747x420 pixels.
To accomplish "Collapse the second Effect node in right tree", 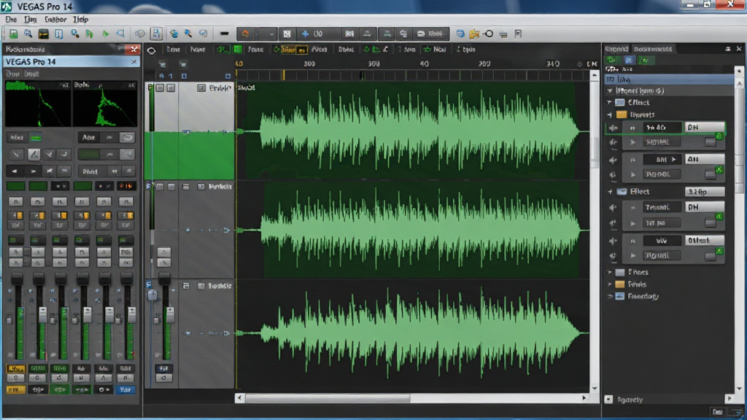I will (x=610, y=192).
